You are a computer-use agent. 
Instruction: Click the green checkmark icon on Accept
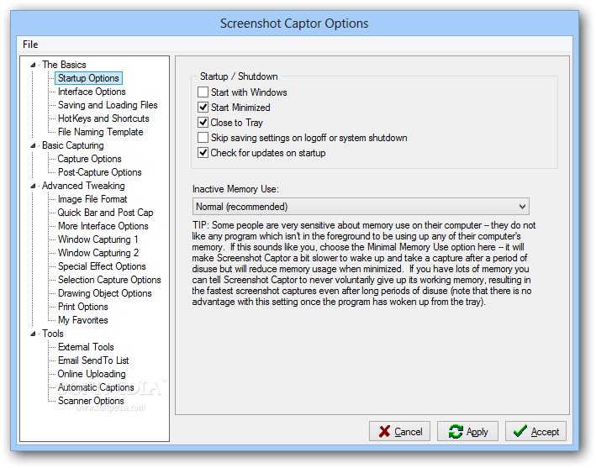click(x=520, y=431)
